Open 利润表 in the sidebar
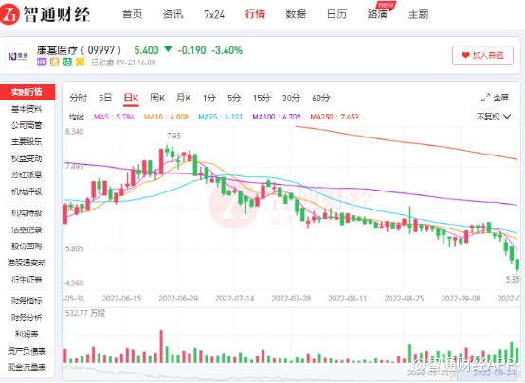 [27, 334]
